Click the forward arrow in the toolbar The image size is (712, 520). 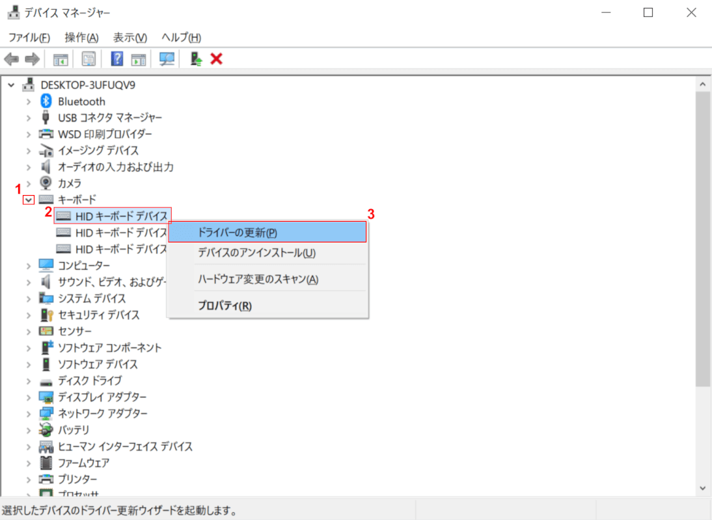pos(32,59)
